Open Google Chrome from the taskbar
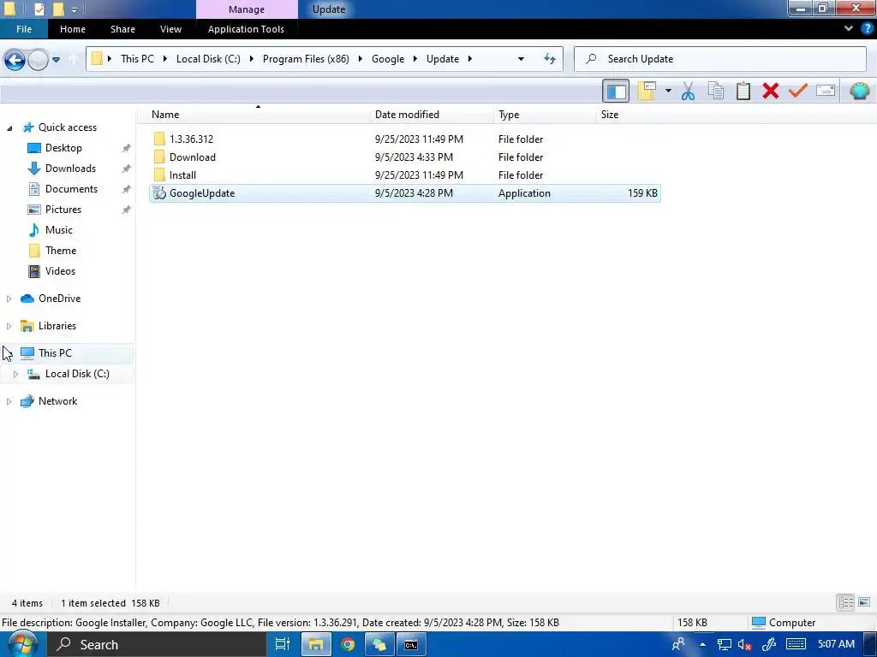The height and width of the screenshot is (657, 877). pos(348,645)
